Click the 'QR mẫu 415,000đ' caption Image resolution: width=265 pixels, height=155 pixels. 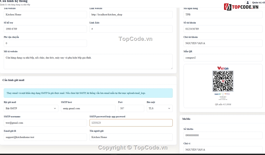tap(223, 104)
